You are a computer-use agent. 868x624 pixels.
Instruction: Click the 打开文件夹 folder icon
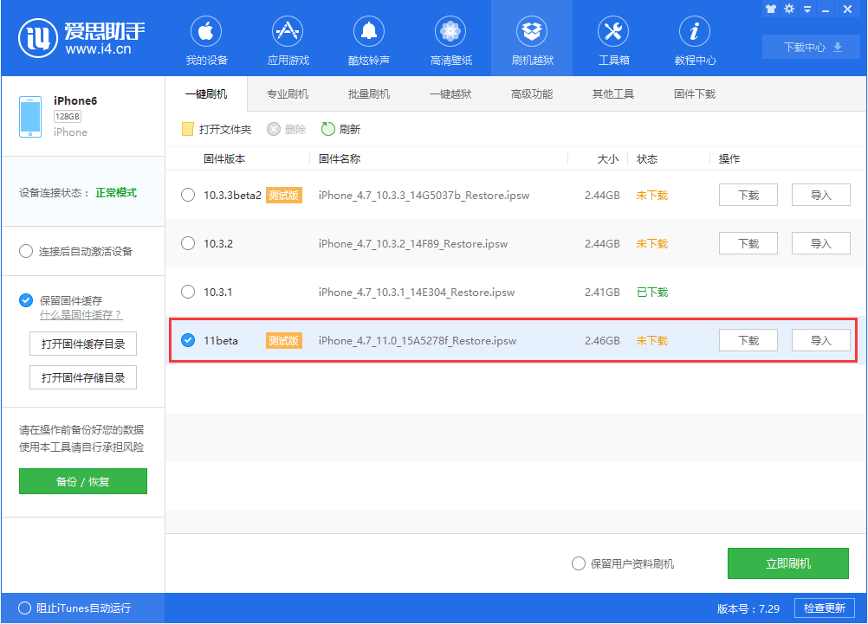point(188,129)
